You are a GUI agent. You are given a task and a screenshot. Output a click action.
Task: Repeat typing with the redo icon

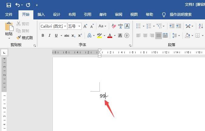click(28, 5)
